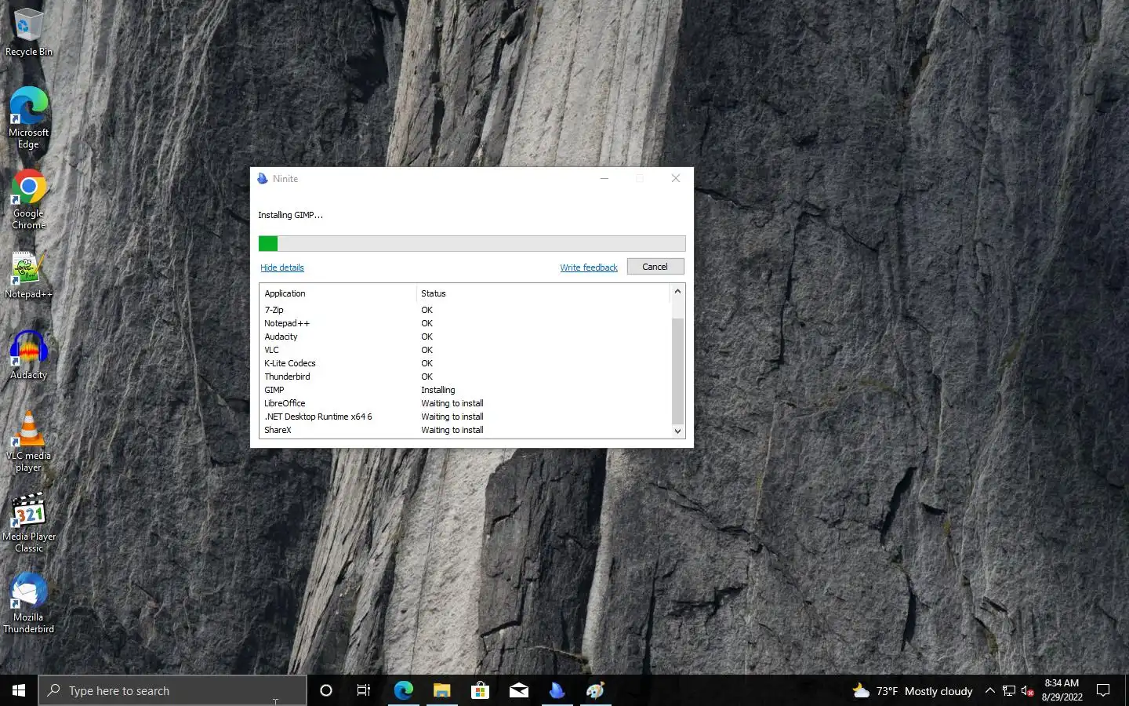
Task: Select the Thunderbird list row
Action: tap(465, 377)
